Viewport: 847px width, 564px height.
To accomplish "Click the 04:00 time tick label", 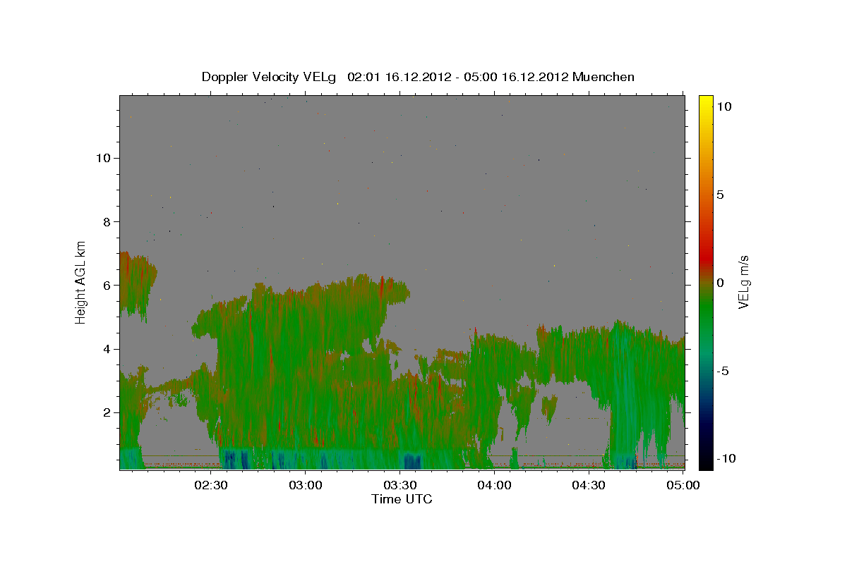I will coord(495,485).
